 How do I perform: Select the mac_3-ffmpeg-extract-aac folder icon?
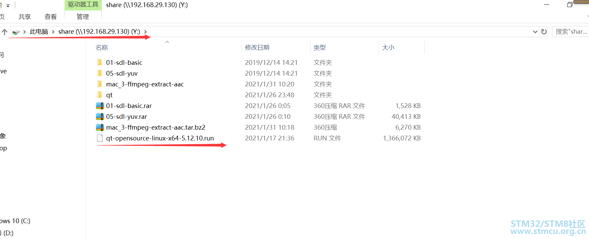[100, 84]
